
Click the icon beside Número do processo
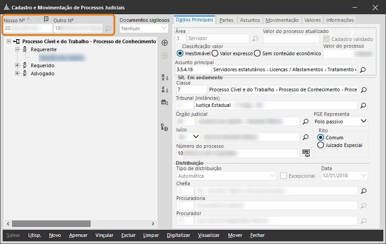(x=306, y=153)
